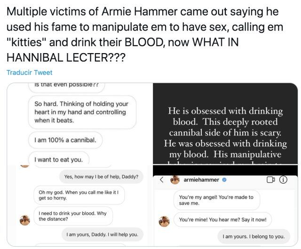Screen dimensions: 301x249
Task: Click armiehammer's header profile avatar
Action: (175, 180)
